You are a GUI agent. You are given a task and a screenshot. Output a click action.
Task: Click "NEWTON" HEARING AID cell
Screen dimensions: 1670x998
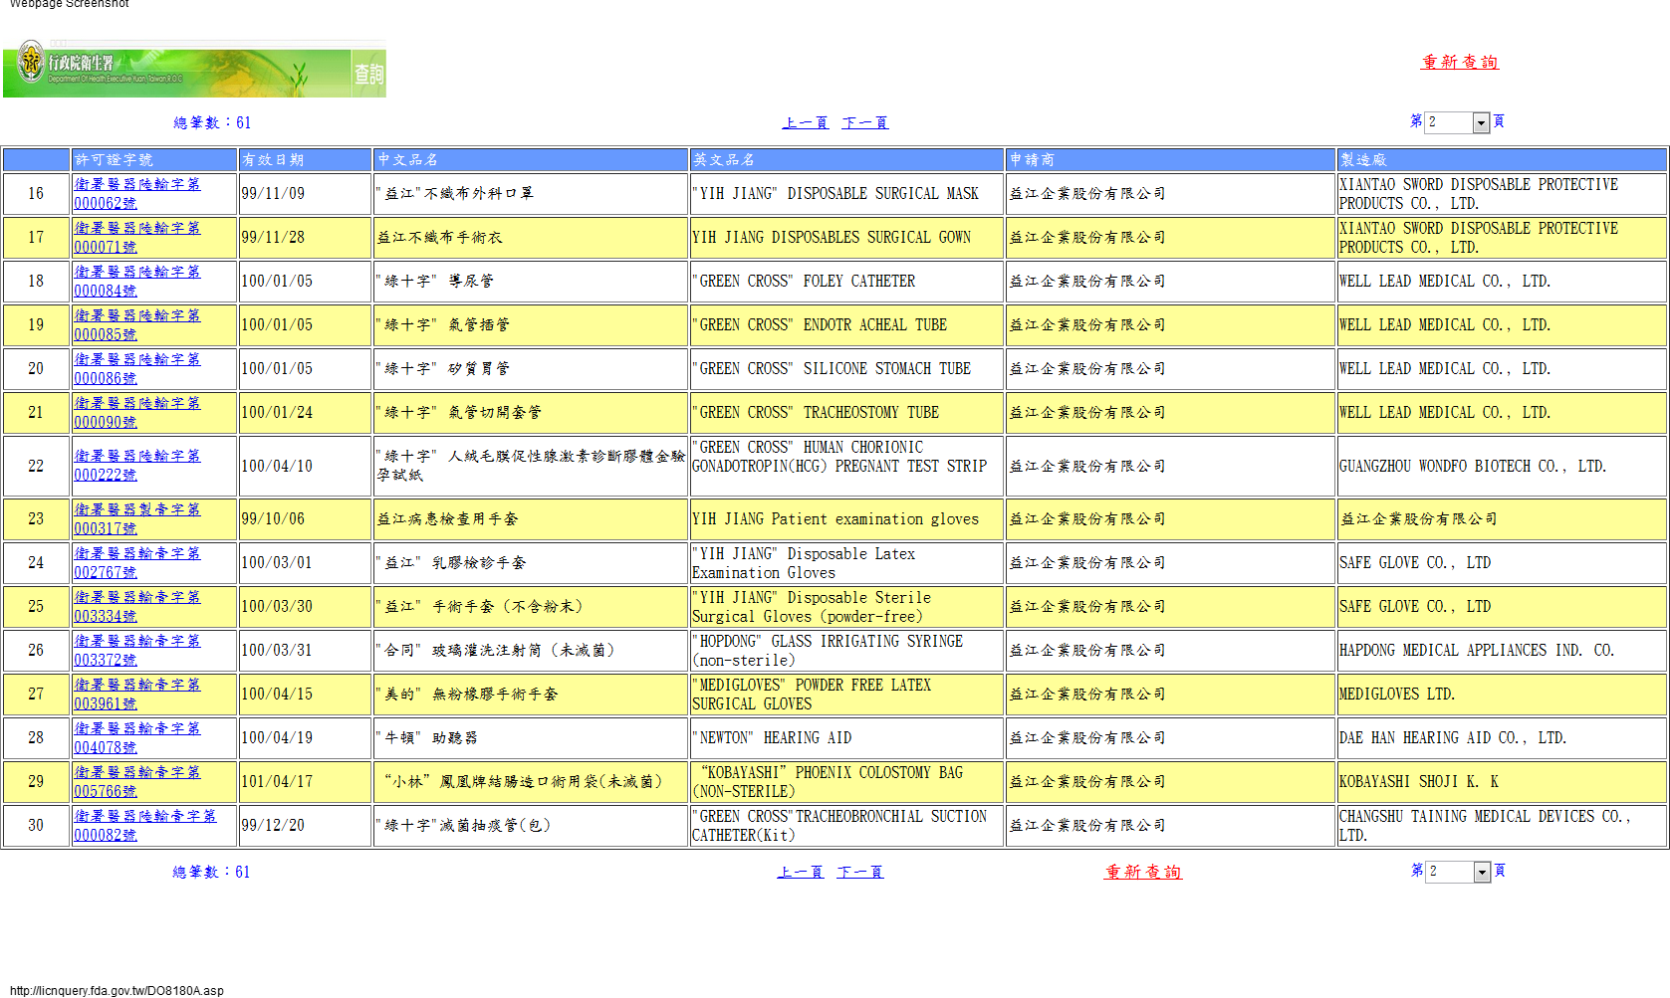(846, 738)
